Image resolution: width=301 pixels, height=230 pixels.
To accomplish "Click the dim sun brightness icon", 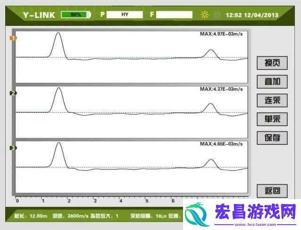I will click(x=217, y=15).
